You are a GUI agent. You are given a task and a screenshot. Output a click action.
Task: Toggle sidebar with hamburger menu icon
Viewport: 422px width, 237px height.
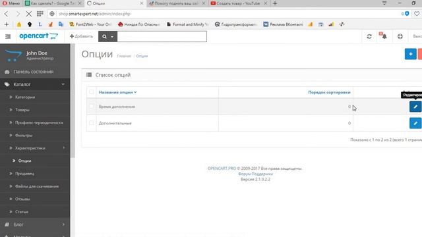point(8,36)
